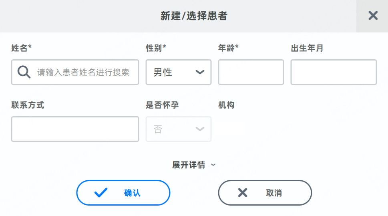388x216 pixels.
Task: Click the chevron arrow in the 男性 dropdown
Action: [200, 72]
